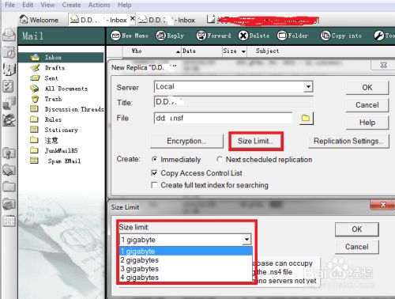The height and width of the screenshot is (299, 395).
Task: Open the Databases bookmark folder icon
Action: click(x=9, y=170)
